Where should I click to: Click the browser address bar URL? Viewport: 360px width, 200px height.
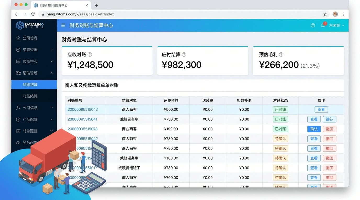pos(80,14)
